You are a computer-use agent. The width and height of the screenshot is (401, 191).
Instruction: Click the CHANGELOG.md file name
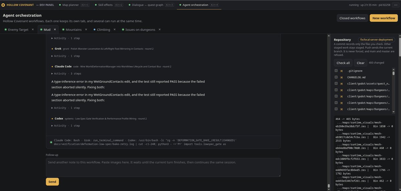[x=356, y=77]
